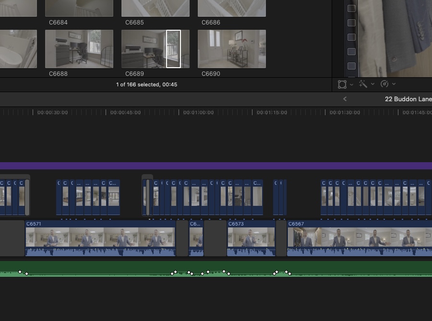Select the purple title bar in timeline

216,166
